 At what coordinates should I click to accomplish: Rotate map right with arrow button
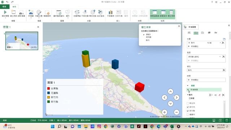[176, 97]
